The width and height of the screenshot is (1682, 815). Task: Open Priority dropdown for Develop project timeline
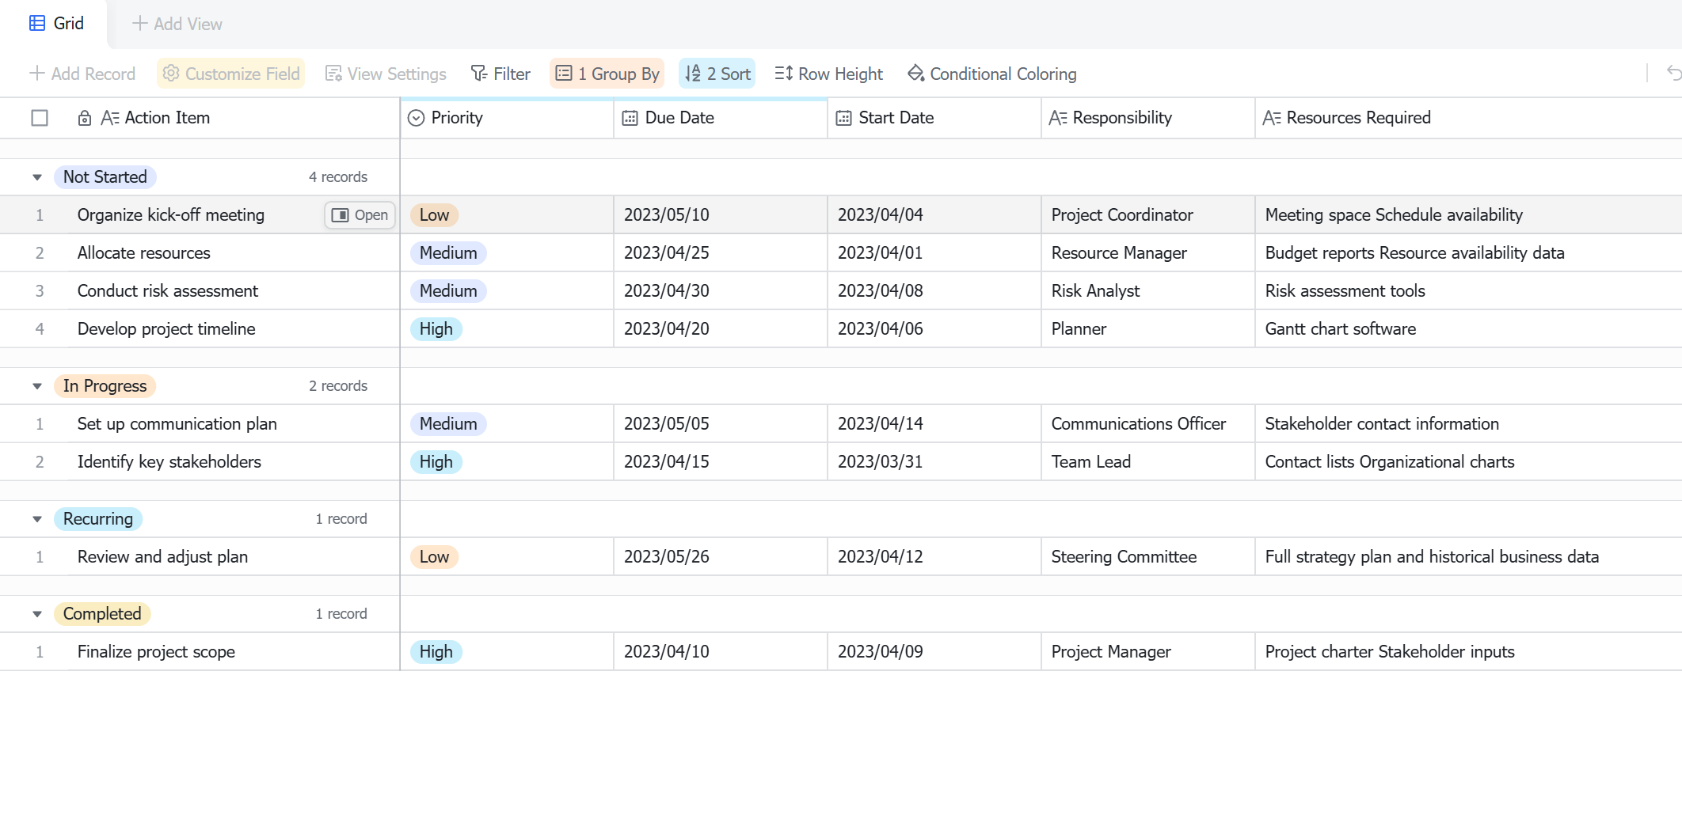507,329
